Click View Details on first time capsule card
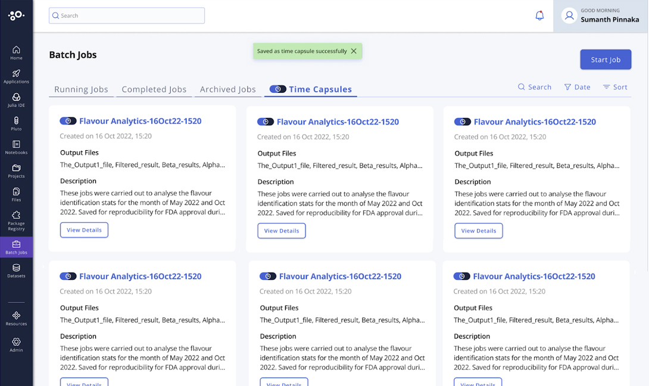This screenshot has height=386, width=649. click(84, 230)
